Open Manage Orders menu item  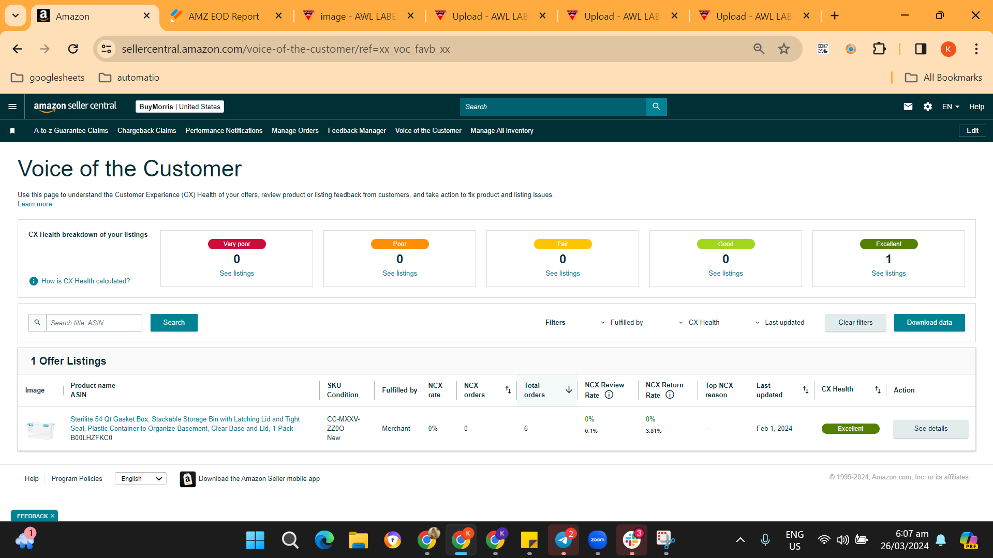[x=295, y=131]
